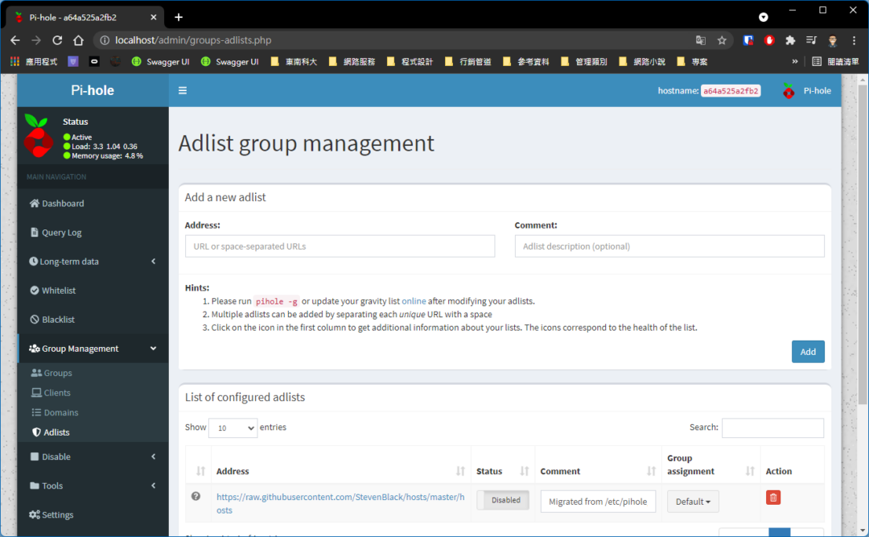Click the hostname a64a525a2fb2 badge
869x537 pixels.
pyautogui.click(x=731, y=91)
